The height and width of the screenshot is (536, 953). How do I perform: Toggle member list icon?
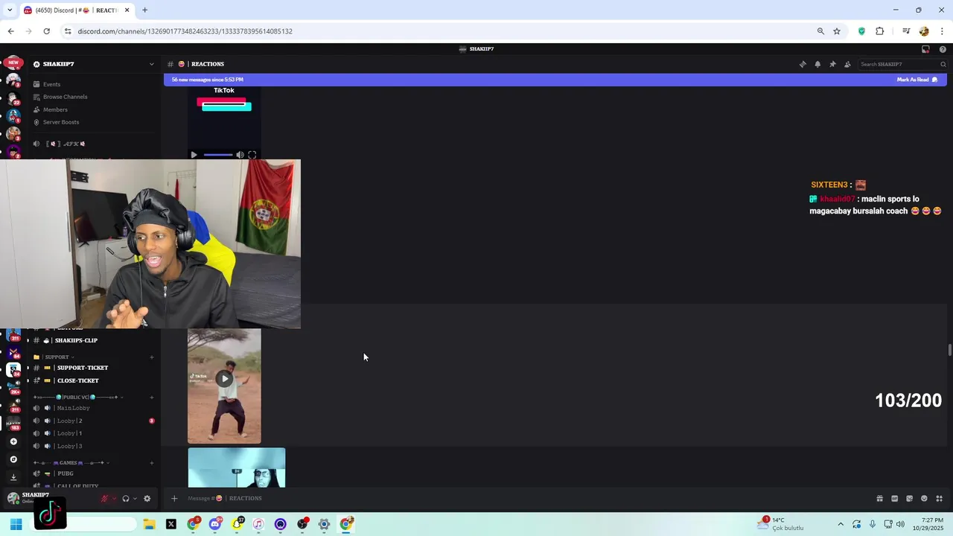tap(847, 64)
